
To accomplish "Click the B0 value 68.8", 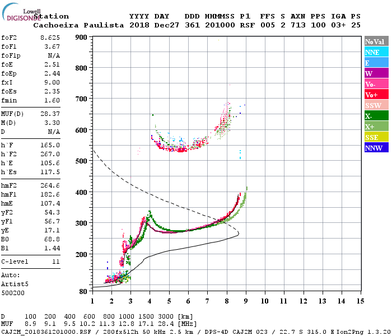I will [x=52, y=239].
